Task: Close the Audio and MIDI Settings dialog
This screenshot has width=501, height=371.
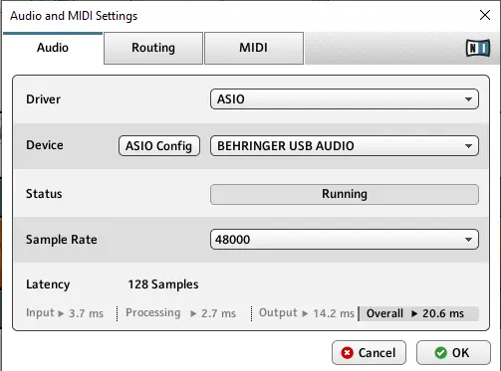Action: 485,15
